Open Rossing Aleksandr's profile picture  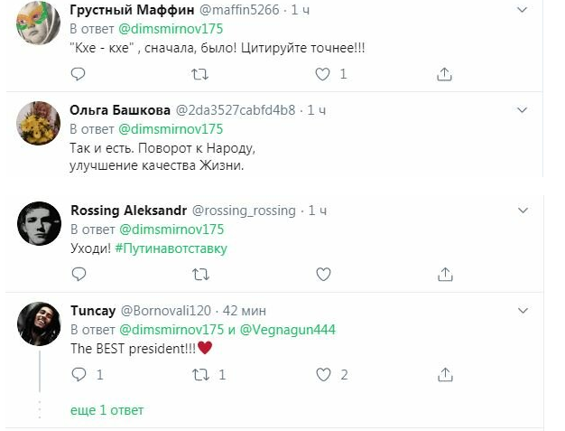pyautogui.click(x=39, y=222)
